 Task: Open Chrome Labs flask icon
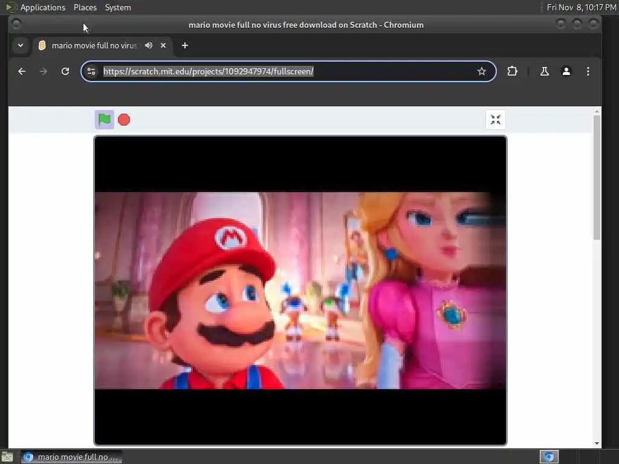click(x=545, y=71)
